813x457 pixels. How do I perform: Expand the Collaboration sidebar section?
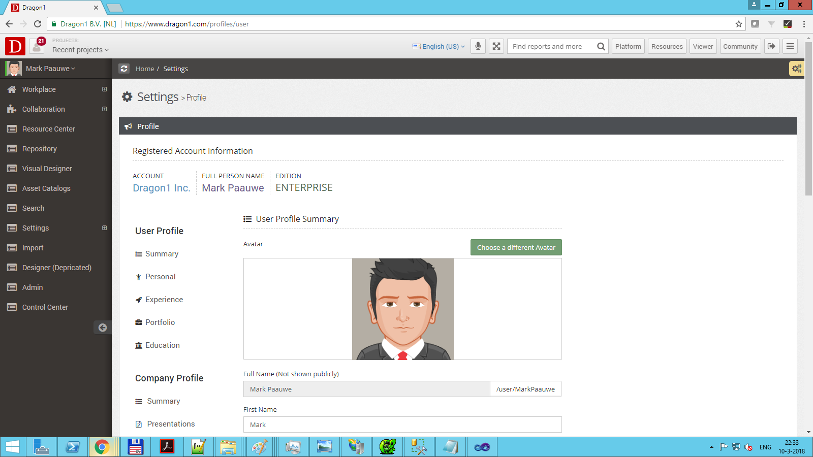coord(104,109)
